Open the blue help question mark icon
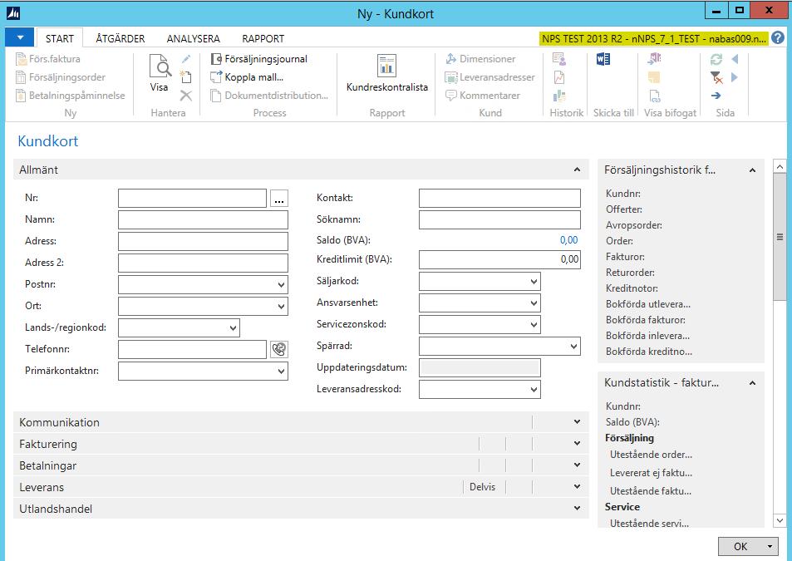792x561 pixels. pyautogui.click(x=778, y=38)
